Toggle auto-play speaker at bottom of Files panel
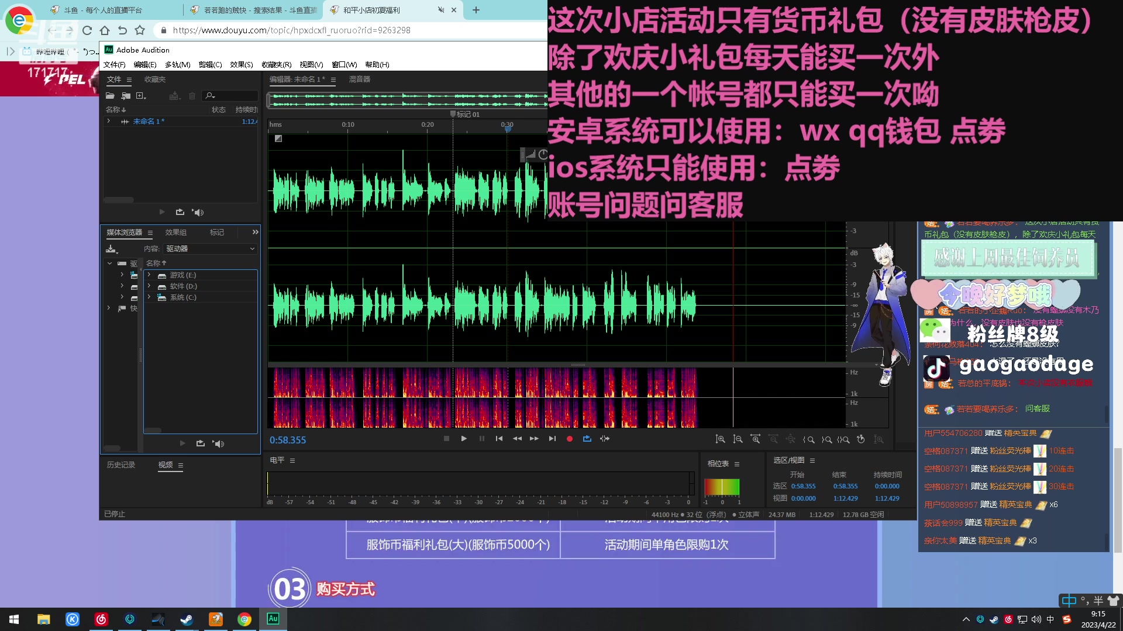 coord(199,212)
